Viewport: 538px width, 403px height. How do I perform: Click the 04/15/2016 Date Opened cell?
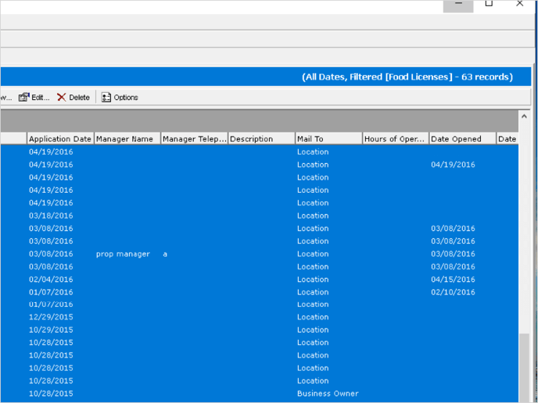[x=453, y=280]
